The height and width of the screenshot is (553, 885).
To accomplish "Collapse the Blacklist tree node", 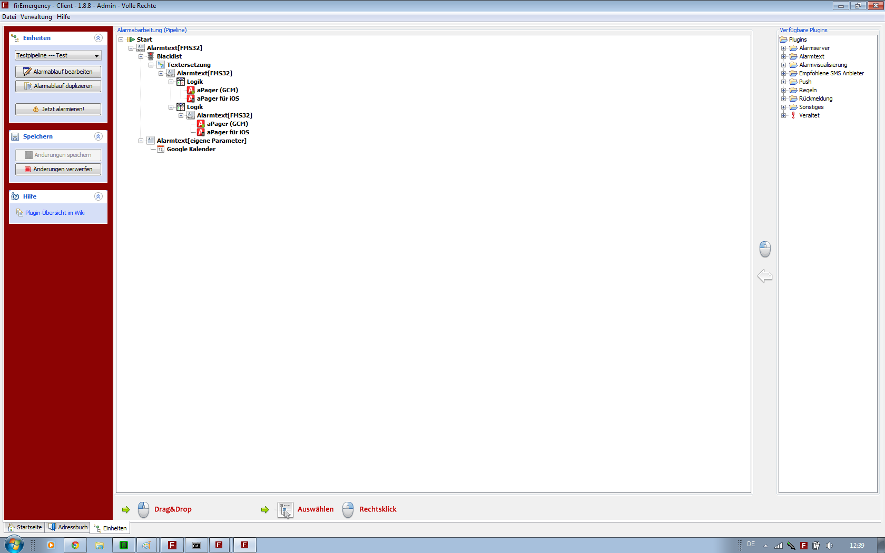I will [x=141, y=56].
